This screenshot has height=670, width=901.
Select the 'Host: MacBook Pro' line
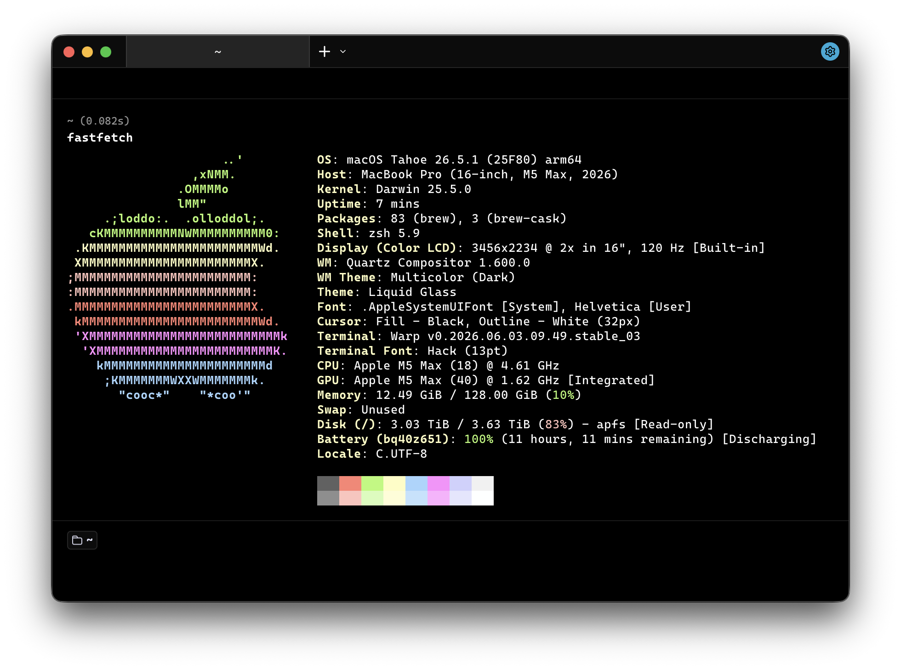pyautogui.click(x=468, y=174)
